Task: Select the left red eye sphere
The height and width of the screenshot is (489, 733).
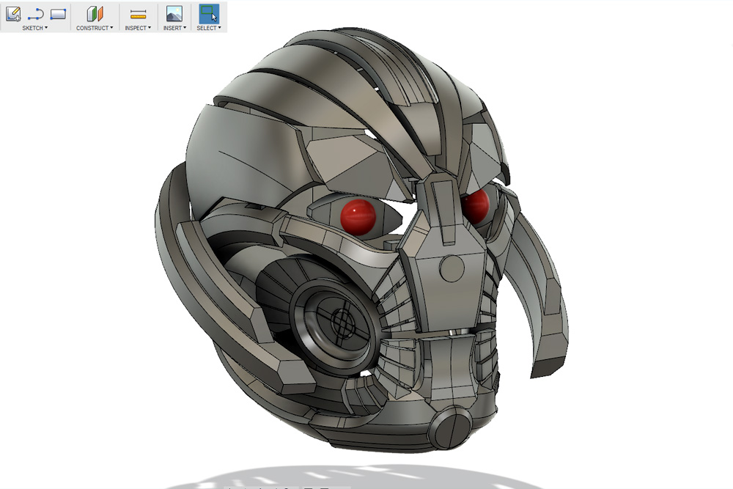Action: [x=358, y=214]
